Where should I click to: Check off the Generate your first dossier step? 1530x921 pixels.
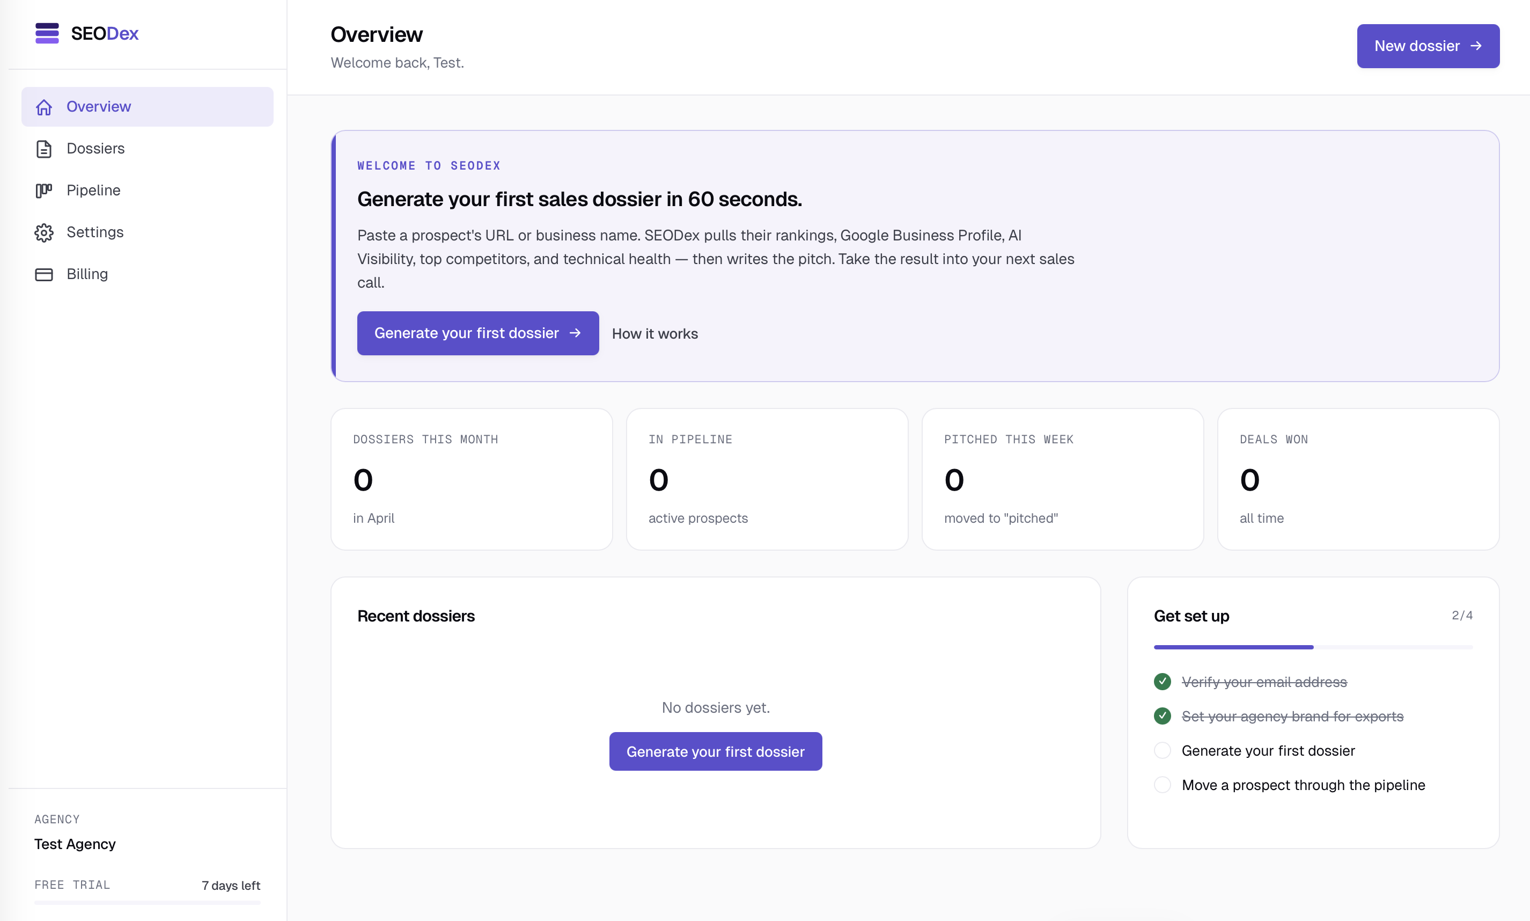click(x=1162, y=750)
